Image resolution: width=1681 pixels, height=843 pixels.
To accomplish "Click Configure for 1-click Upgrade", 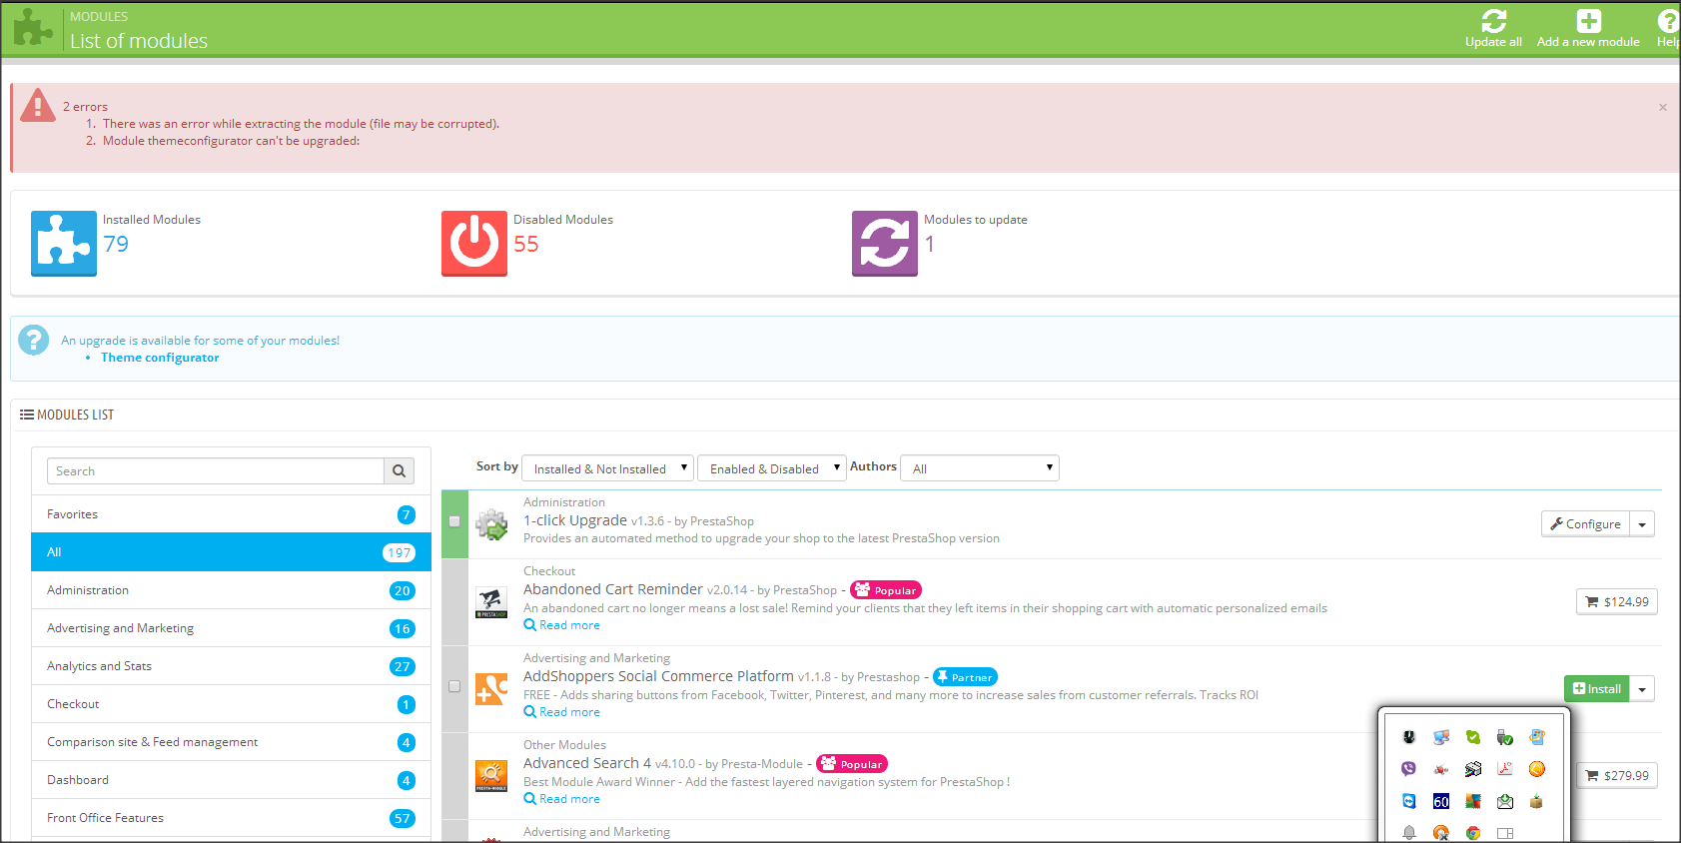I will pyautogui.click(x=1586, y=524).
